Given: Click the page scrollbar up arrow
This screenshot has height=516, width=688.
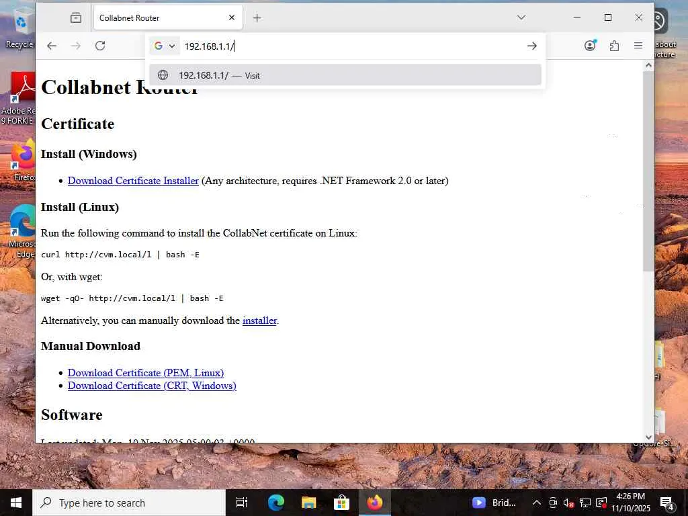Looking at the screenshot, I should tap(648, 65).
